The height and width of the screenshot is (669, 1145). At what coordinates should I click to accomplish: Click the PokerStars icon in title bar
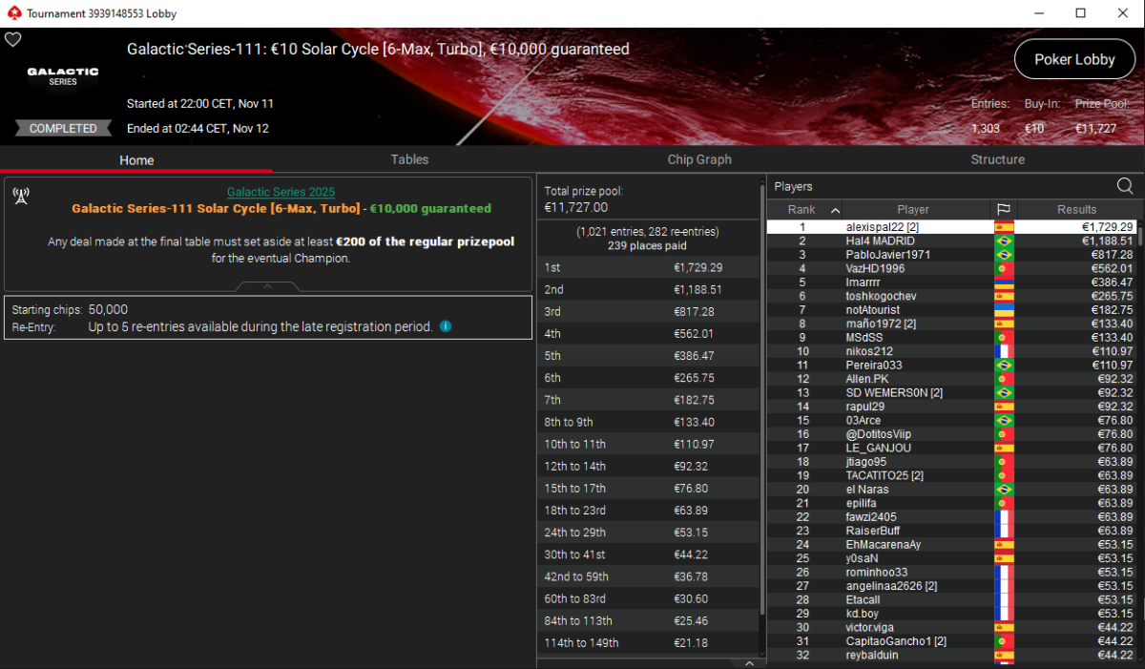point(12,13)
